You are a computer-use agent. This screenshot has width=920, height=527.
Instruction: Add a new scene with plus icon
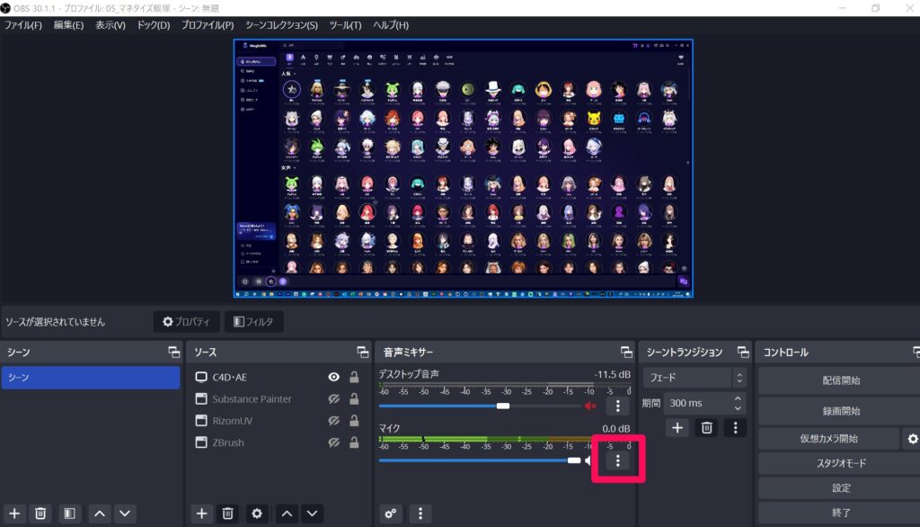click(14, 514)
